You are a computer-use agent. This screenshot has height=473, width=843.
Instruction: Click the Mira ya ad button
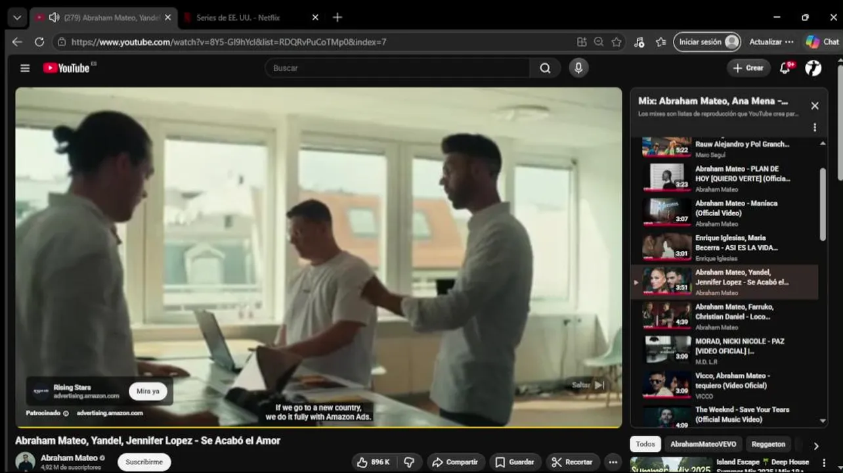click(148, 391)
